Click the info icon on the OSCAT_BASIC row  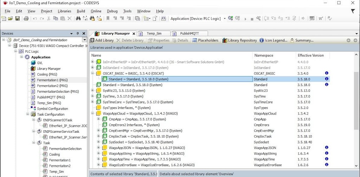pyautogui.click(x=327, y=73)
